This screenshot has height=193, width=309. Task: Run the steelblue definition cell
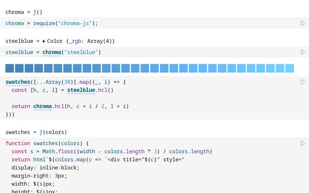point(303,52)
